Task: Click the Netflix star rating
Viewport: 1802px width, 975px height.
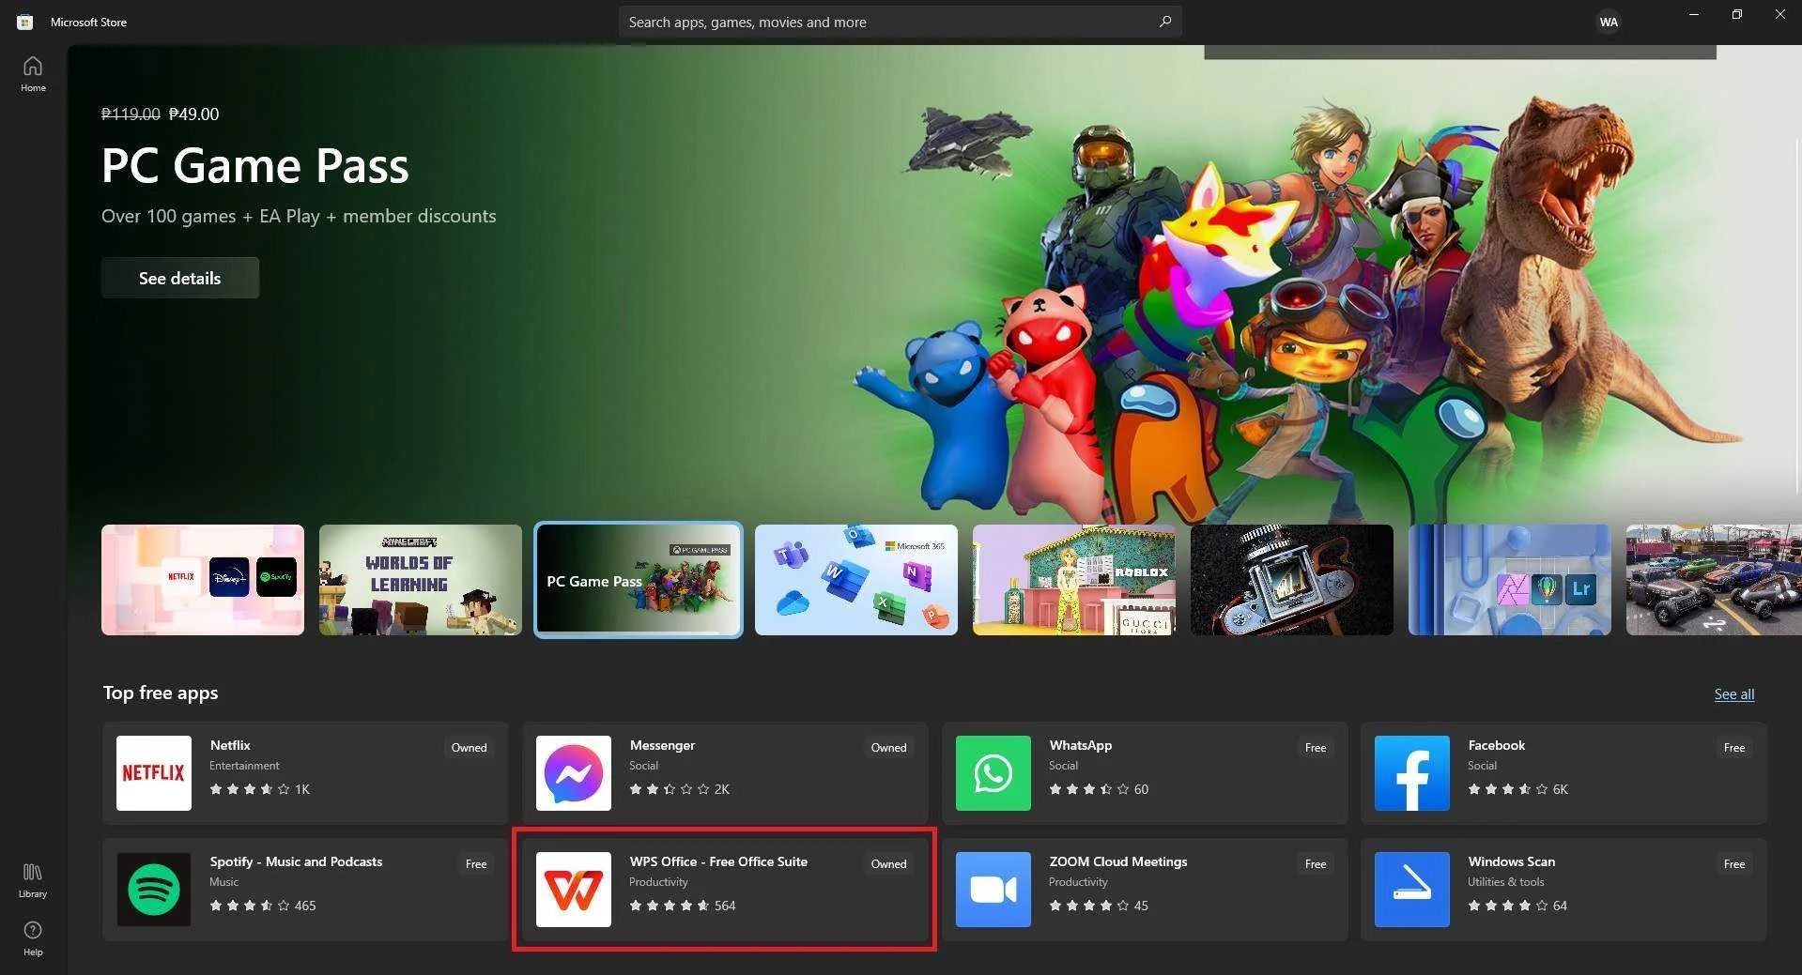Action: [250, 789]
